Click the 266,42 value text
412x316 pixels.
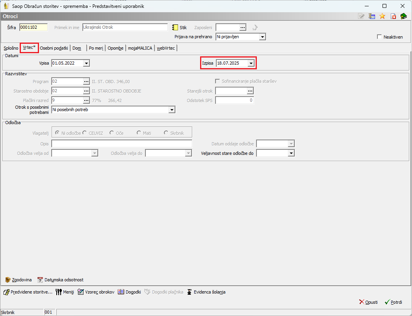click(115, 100)
